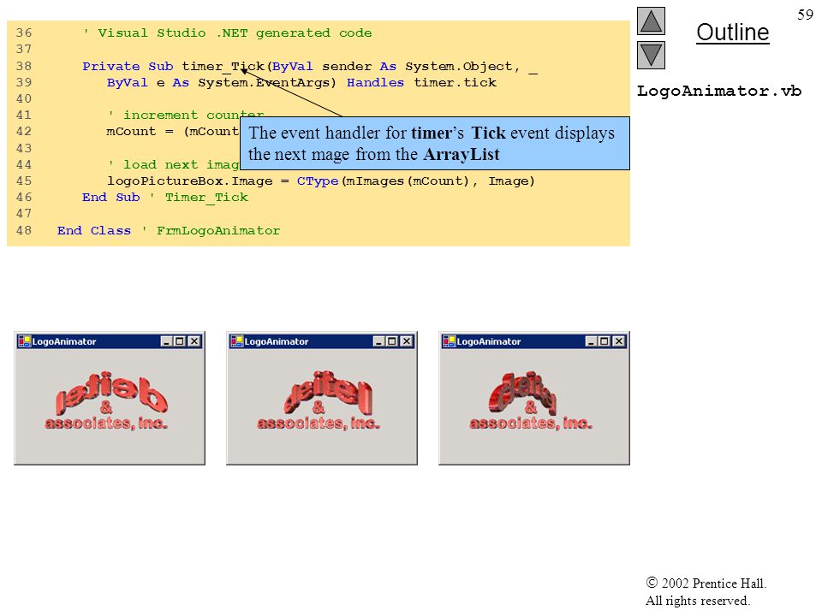
Task: Maximize the first LogoAnimator window
Action: click(179, 341)
